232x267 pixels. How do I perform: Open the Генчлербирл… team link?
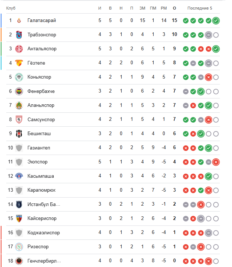pyautogui.click(x=44, y=261)
